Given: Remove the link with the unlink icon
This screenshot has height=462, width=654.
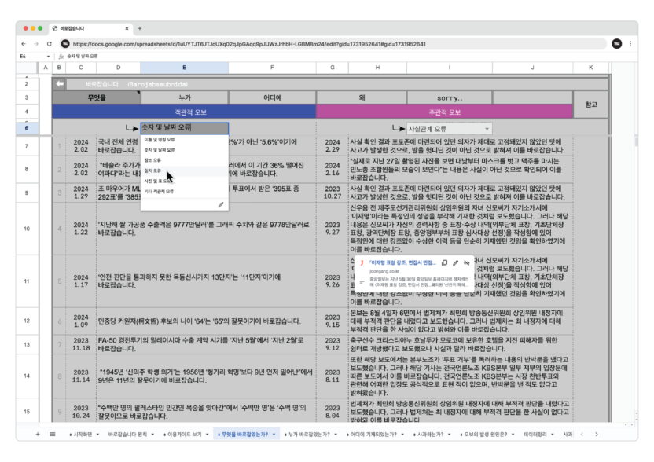Looking at the screenshot, I should (x=467, y=262).
